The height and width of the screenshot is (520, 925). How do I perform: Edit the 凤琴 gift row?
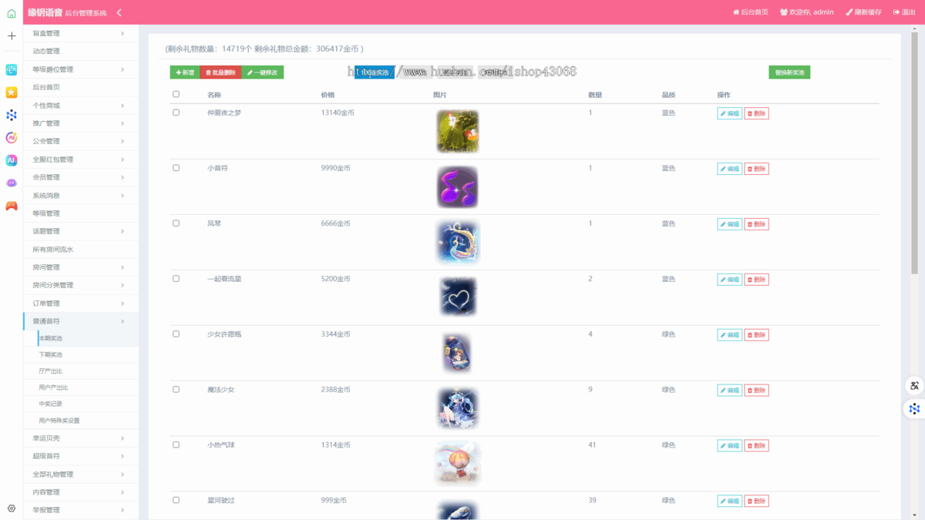[729, 224]
